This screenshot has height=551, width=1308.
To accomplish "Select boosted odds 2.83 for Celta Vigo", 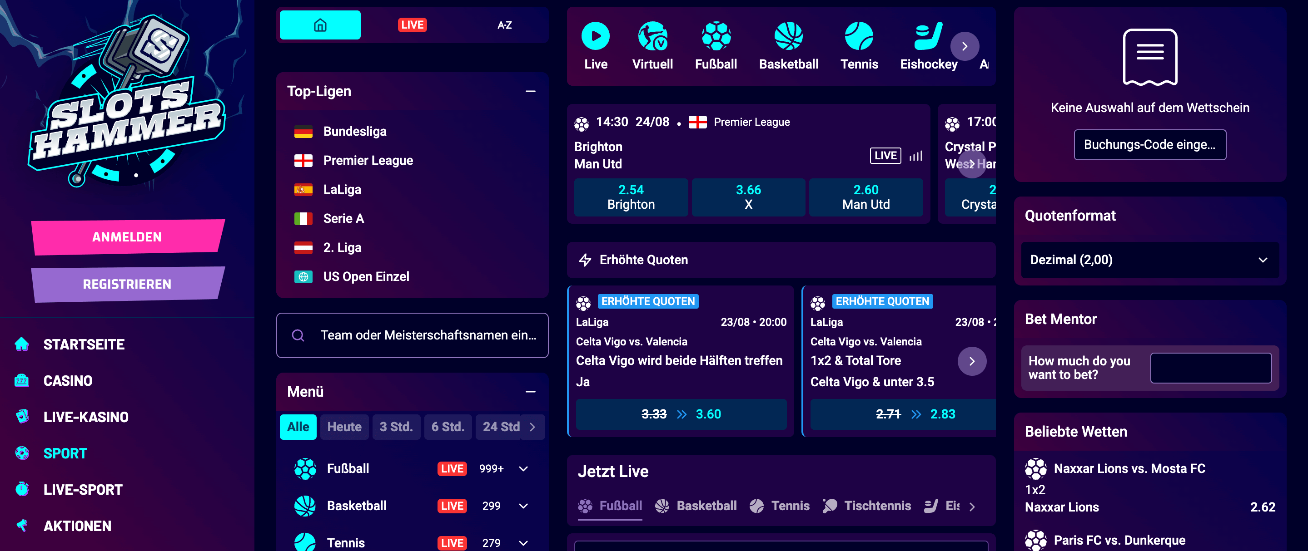I will pyautogui.click(x=903, y=414).
